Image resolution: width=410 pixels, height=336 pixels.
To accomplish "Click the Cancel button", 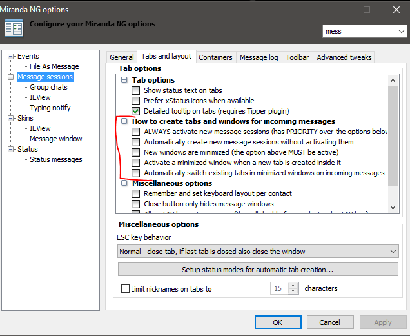I will click(x=330, y=322).
